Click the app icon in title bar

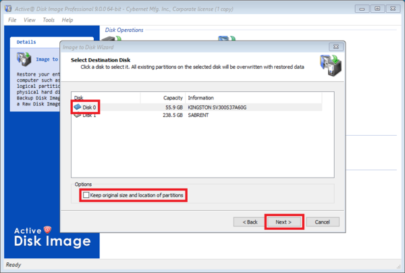point(7,8)
